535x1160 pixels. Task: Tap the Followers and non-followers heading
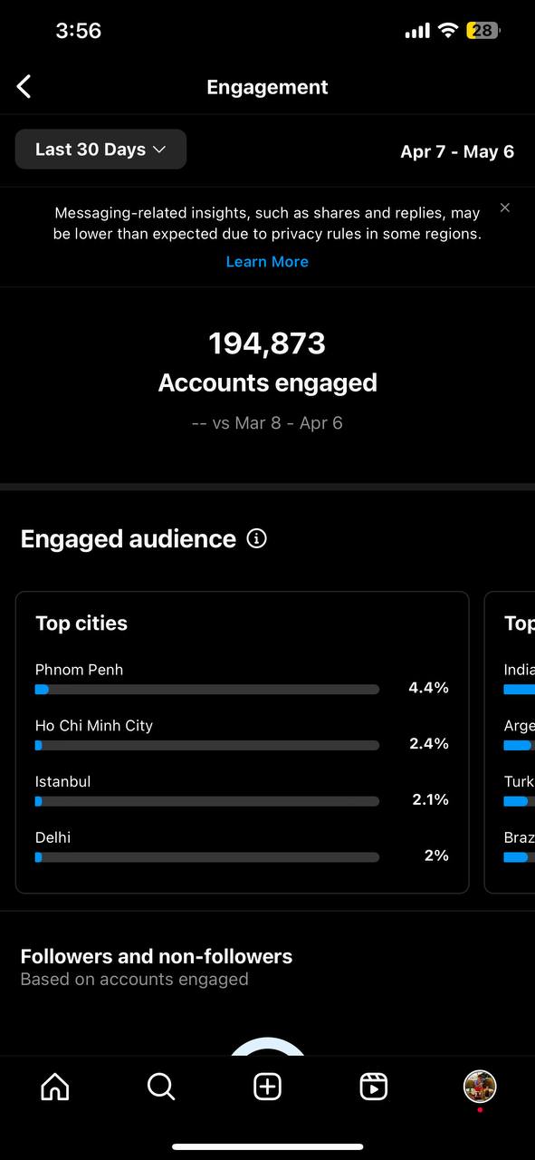tap(157, 956)
